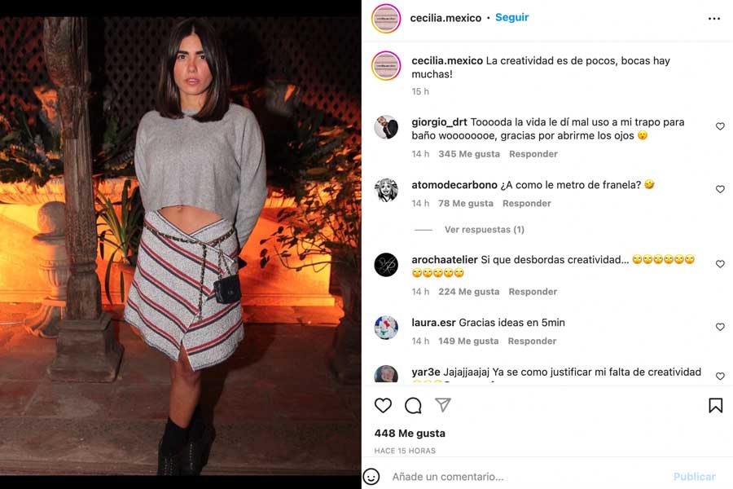This screenshot has height=489, width=733.
Task: Open the three-dot more options menu
Action: 713,18
